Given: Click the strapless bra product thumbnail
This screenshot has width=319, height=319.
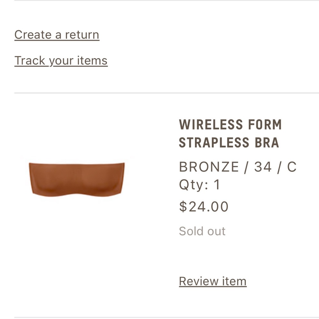Looking at the screenshot, I should (78, 178).
